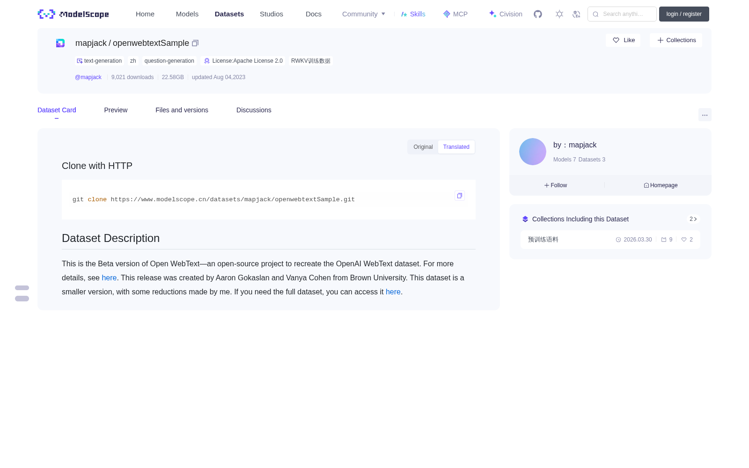This screenshot has height=468, width=749.
Task: Click the 'by：mapjack' author name
Action: coord(575,145)
